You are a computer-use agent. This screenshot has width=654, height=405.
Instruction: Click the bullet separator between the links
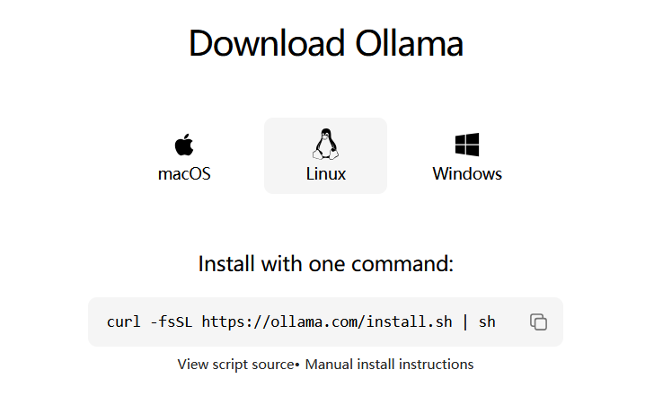297,365
